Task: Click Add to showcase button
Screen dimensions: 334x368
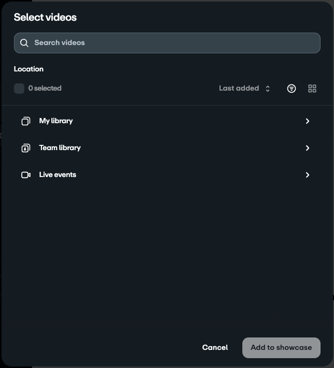Action: coord(281,347)
